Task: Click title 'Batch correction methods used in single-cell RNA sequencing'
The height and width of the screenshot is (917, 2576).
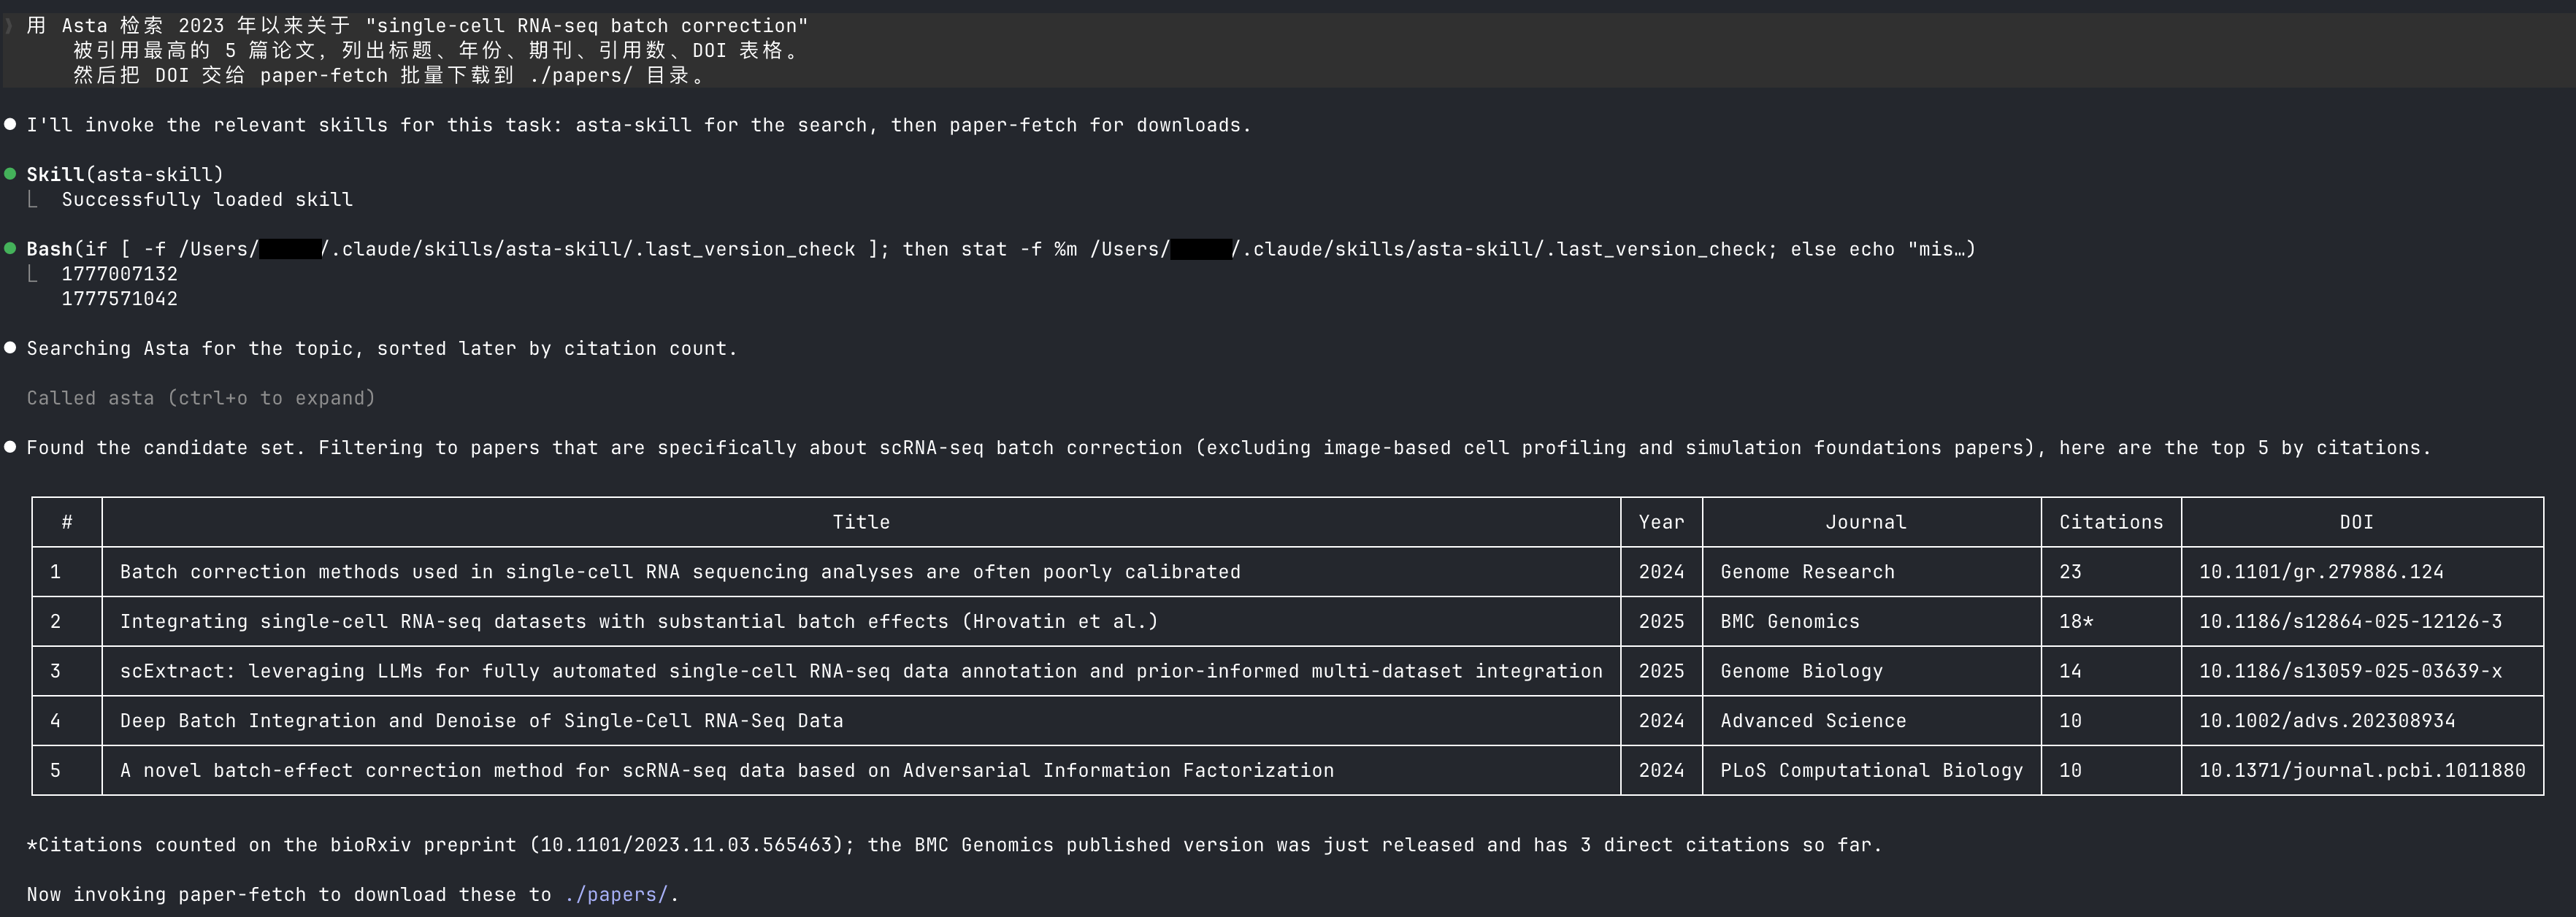Action: [x=680, y=571]
